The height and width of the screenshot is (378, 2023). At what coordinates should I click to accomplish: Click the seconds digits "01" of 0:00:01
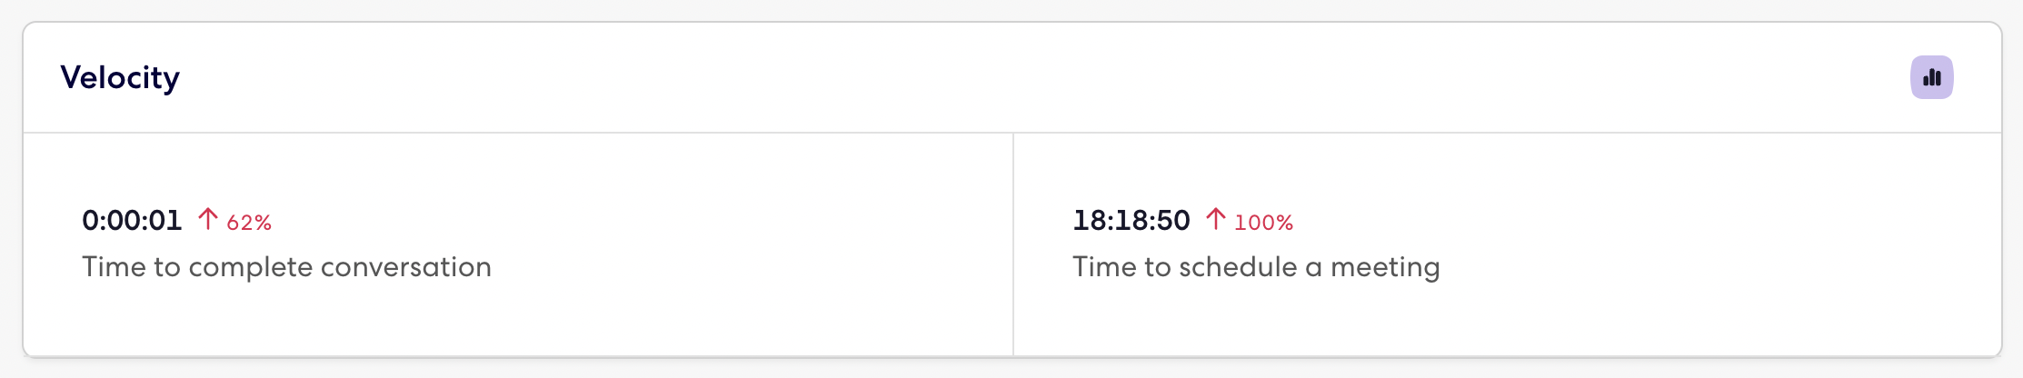point(166,221)
